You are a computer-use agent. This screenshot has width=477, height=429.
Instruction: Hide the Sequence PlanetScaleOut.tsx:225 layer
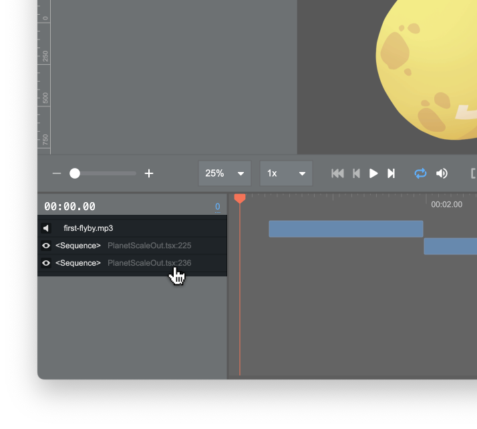tap(46, 246)
